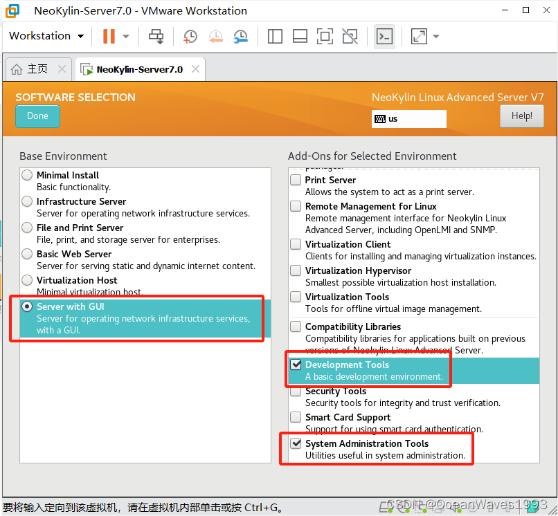Toggle the library sidebar view icon

point(275,36)
